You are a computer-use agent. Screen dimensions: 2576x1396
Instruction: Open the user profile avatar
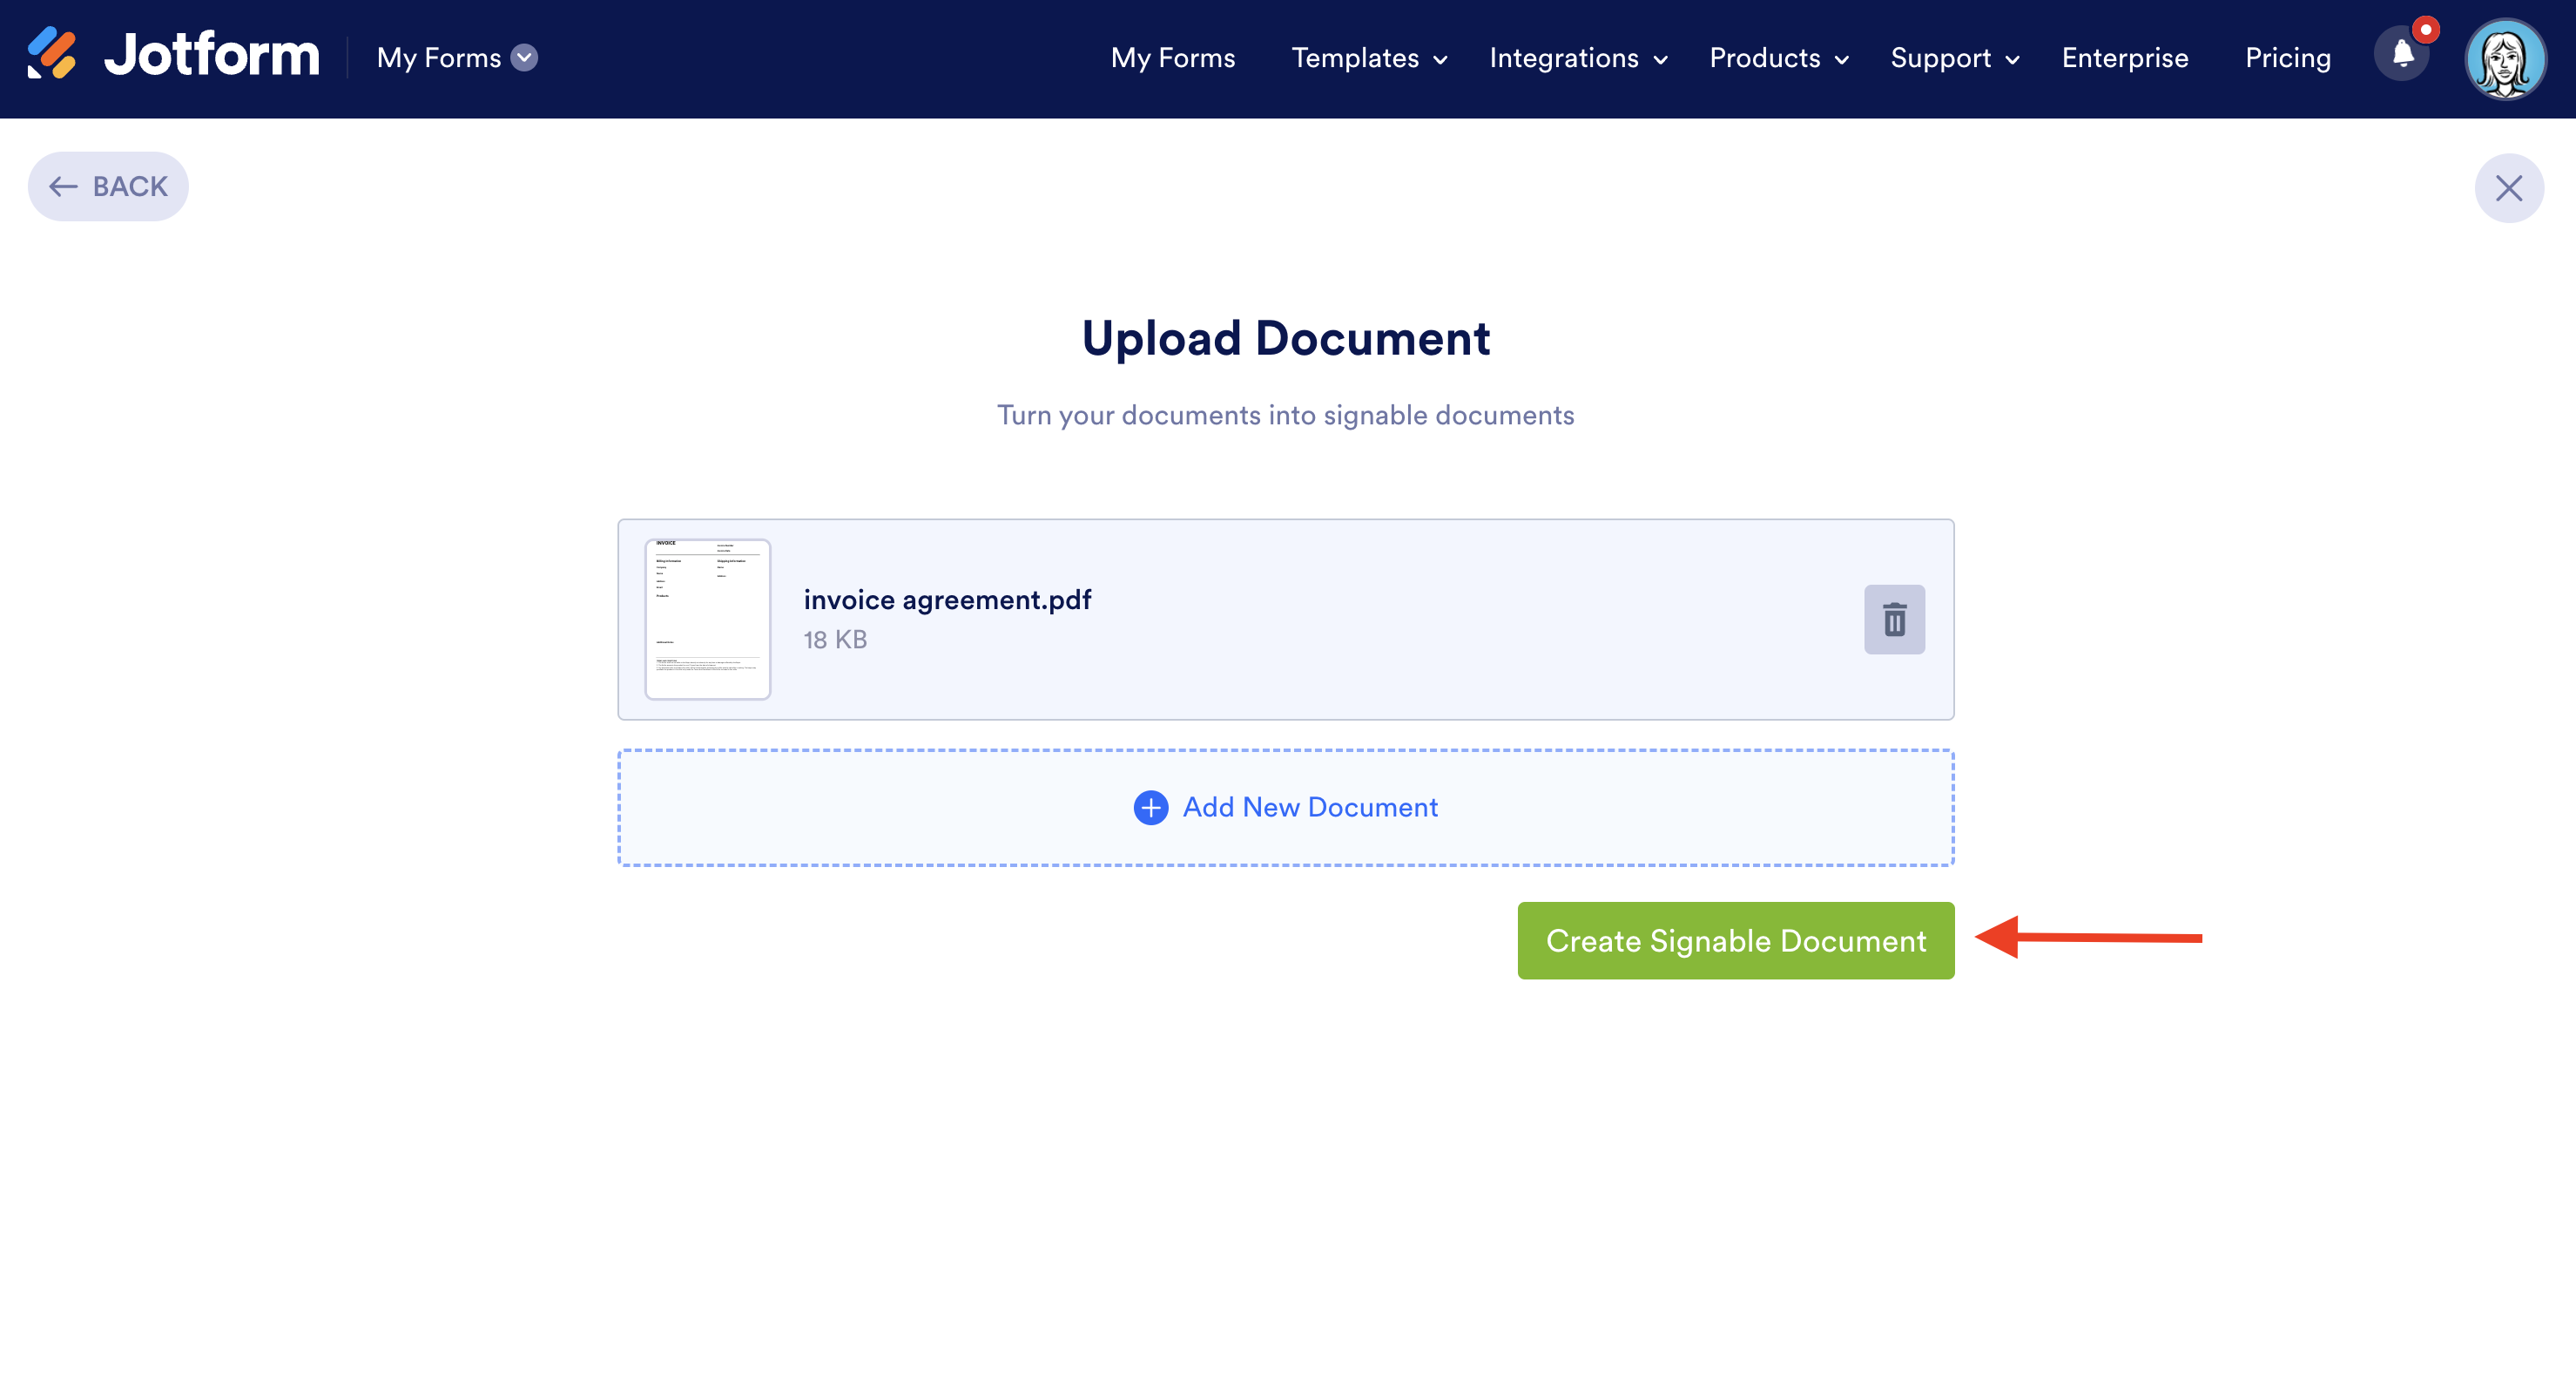click(2505, 59)
